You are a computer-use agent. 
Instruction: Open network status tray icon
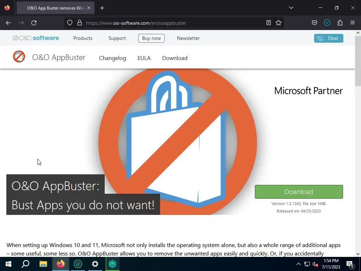(x=307, y=264)
